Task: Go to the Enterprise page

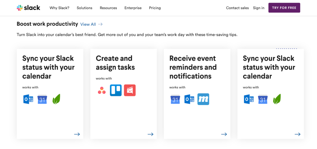Action: pos(133,8)
